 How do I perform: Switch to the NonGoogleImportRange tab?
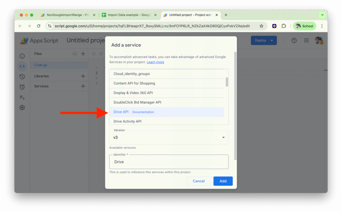(x=67, y=15)
